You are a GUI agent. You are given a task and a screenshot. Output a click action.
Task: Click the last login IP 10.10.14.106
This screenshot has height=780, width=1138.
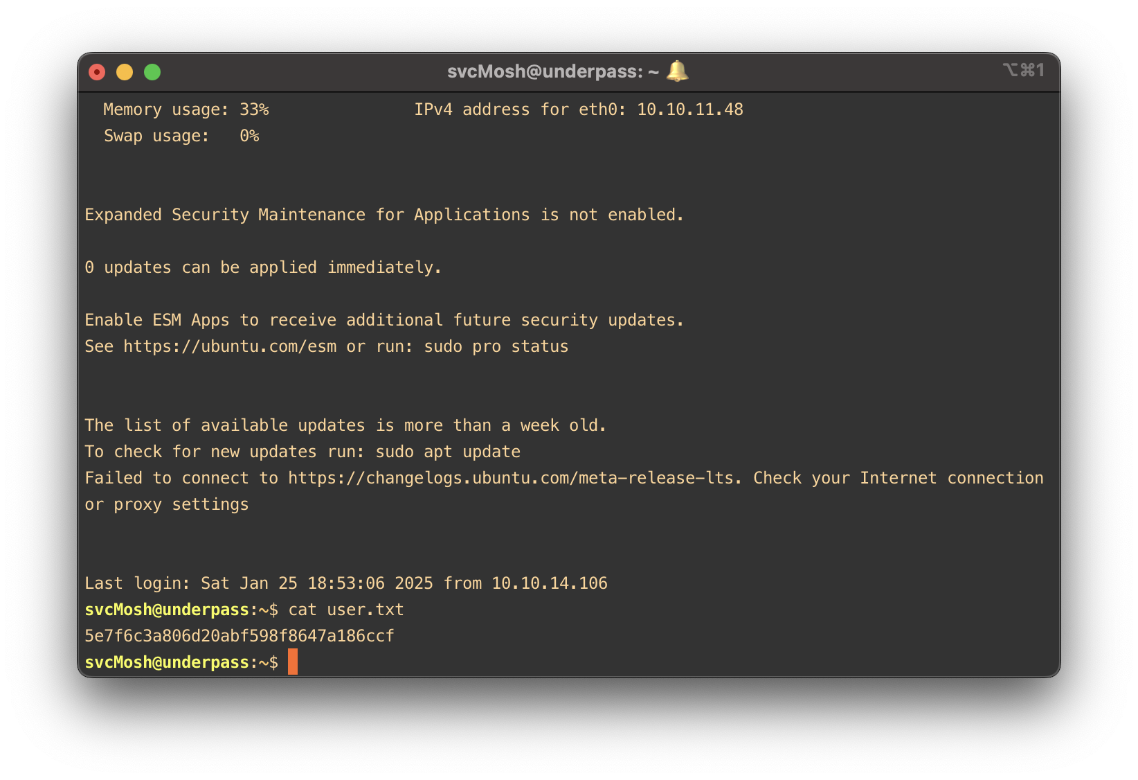pos(549,583)
